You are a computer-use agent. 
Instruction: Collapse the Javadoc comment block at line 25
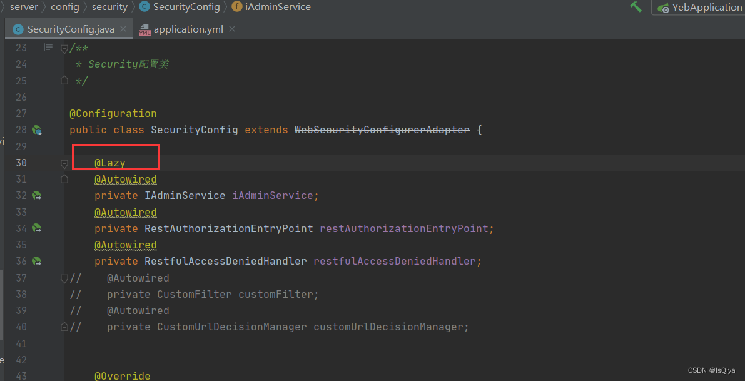64,80
